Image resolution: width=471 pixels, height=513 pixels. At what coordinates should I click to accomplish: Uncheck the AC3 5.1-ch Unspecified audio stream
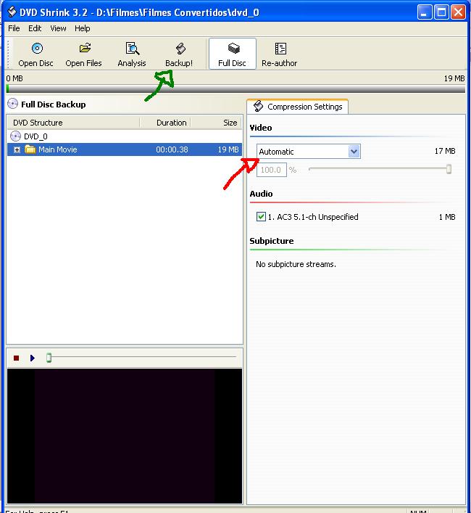click(x=261, y=216)
